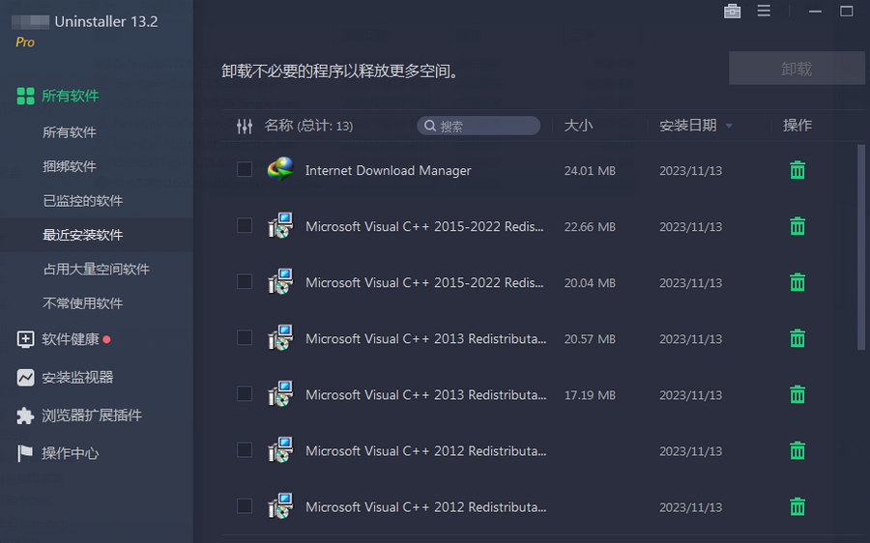
Task: Click trash icon for 20.57 MB Visual C++ 2013
Action: tap(797, 338)
